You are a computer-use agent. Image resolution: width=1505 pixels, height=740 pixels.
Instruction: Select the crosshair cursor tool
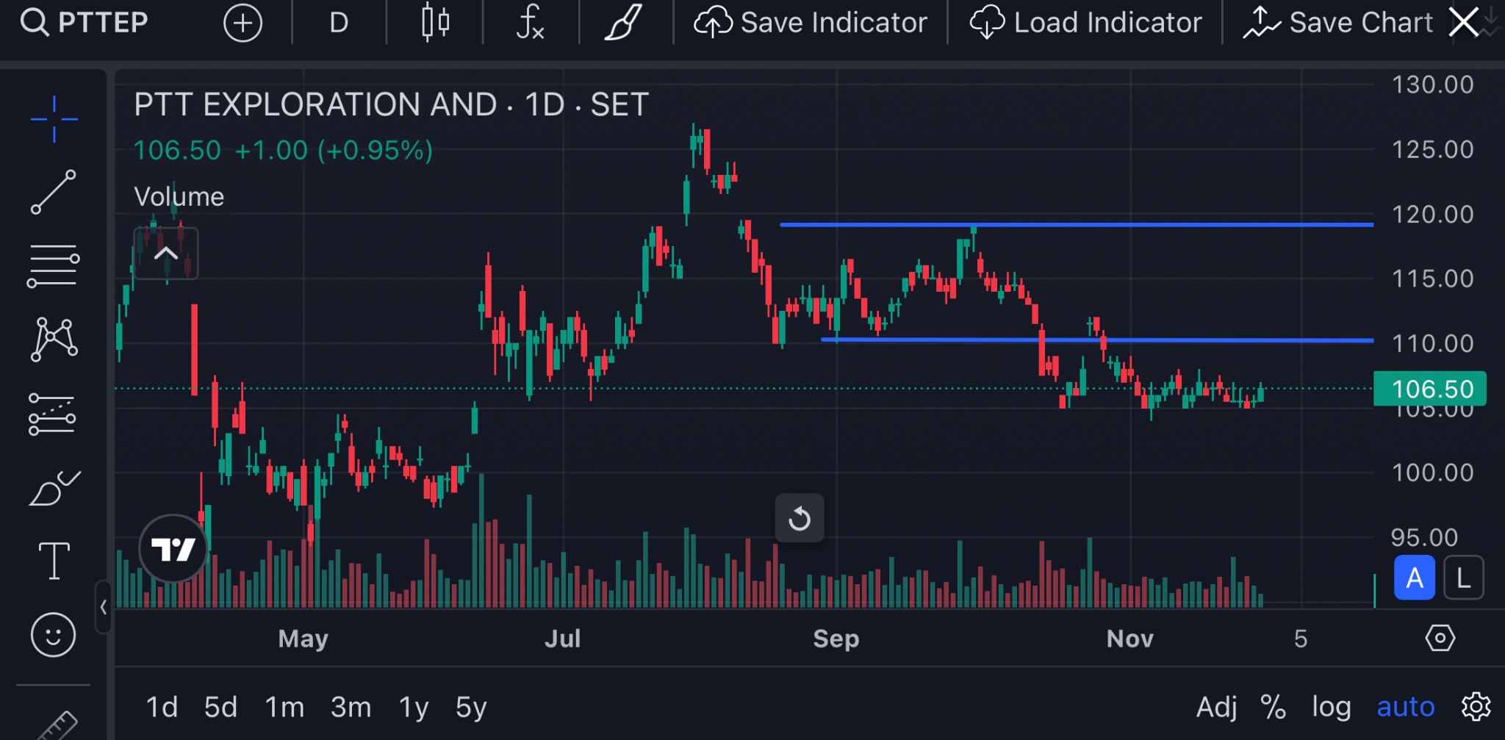tap(54, 118)
